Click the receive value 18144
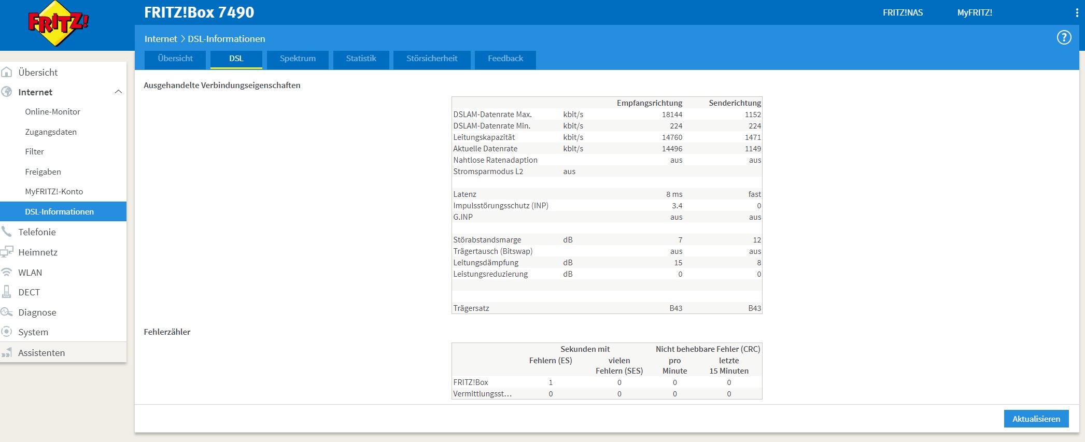 click(672, 114)
